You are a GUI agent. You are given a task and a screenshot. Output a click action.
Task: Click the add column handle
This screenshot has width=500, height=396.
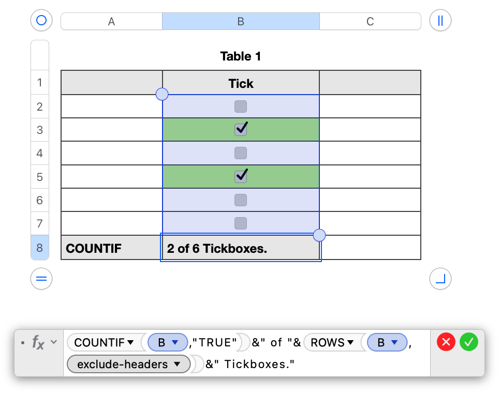coord(440,21)
